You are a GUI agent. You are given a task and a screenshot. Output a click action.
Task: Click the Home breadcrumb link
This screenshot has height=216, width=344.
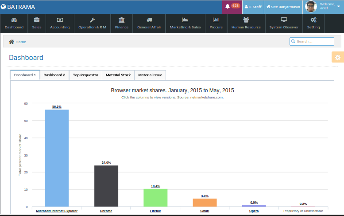coord(20,42)
